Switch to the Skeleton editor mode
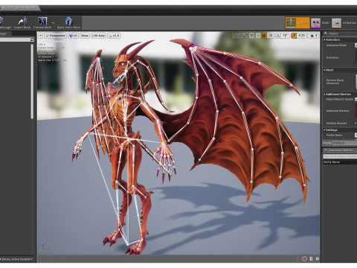Viewport: 357px width, 268px height. tap(297, 23)
